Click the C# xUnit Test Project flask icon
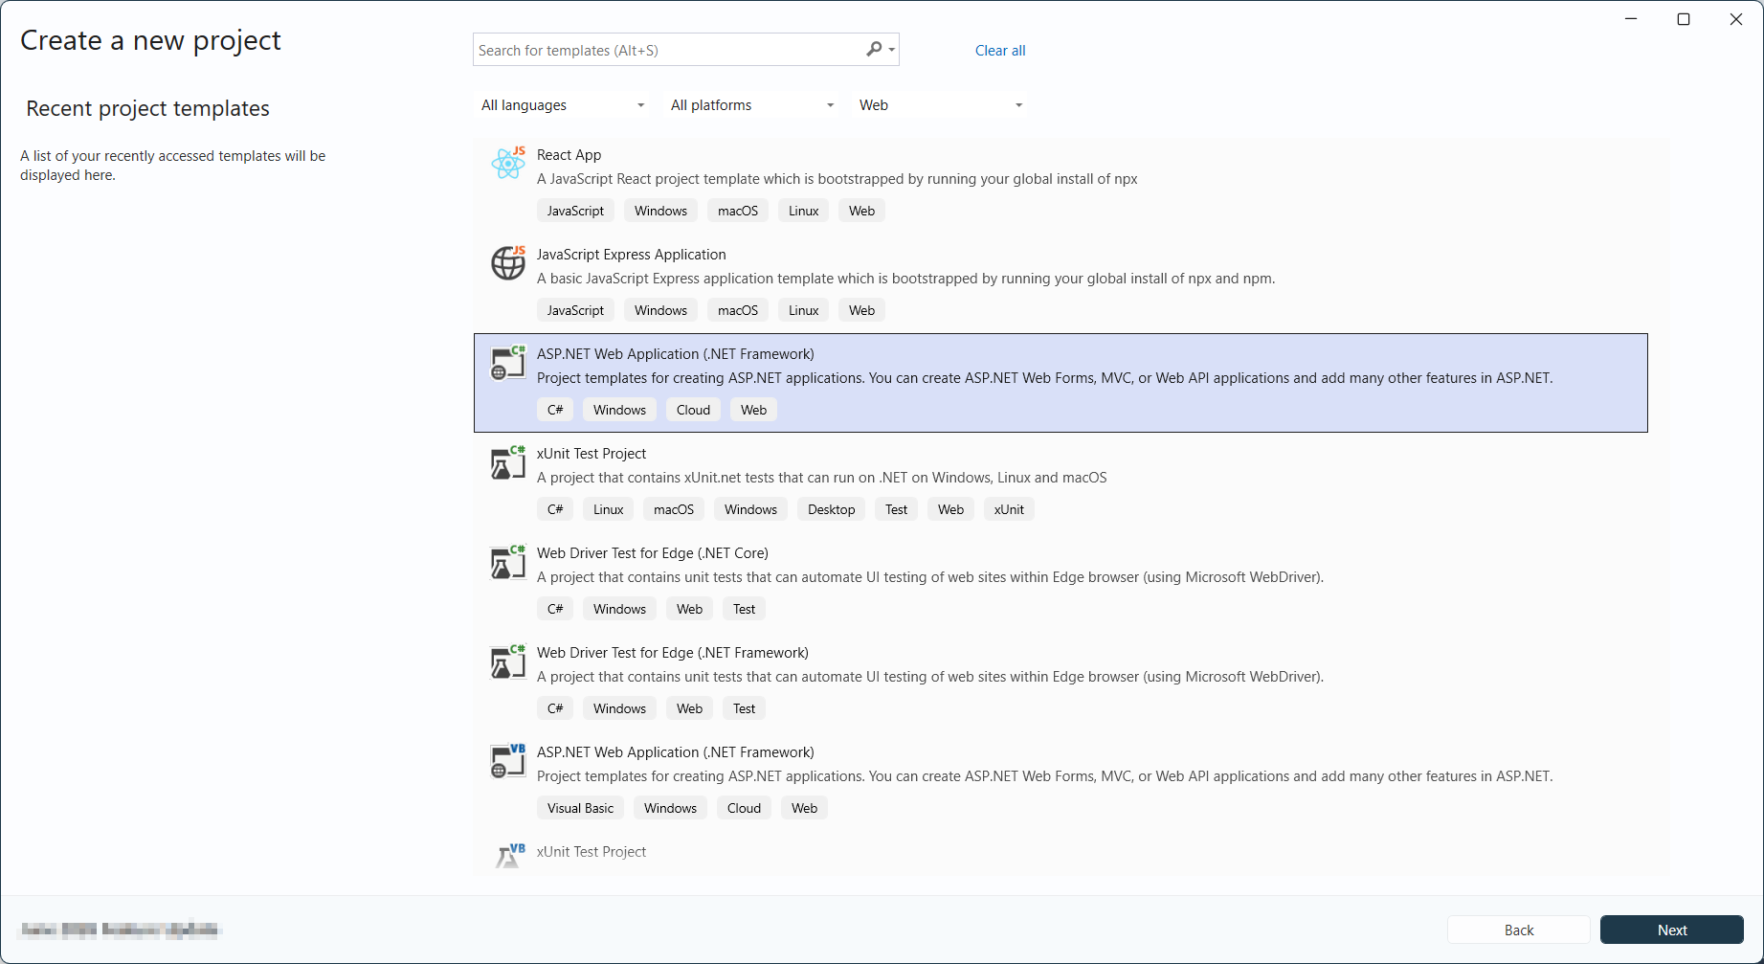Screen dimensions: 1764x964 point(508,462)
